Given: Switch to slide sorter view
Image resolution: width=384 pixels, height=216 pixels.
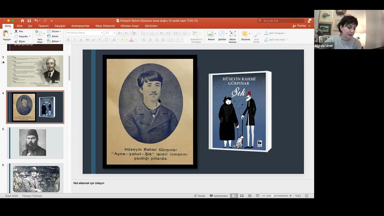Looking at the screenshot, I should 242,196.
